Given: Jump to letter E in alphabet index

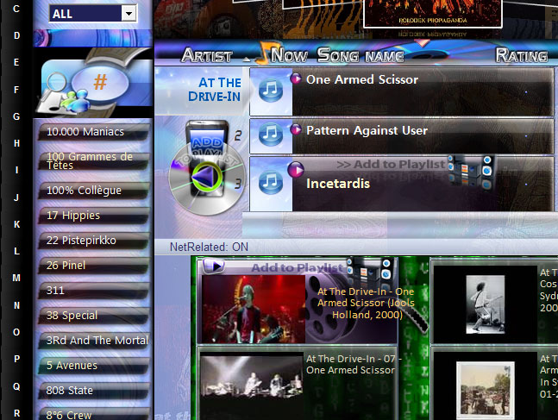Looking at the screenshot, I should point(16,62).
